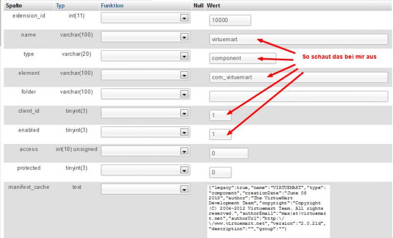This screenshot has height=238, width=393.
Task: Click the enabled value input field
Action: tap(220, 134)
